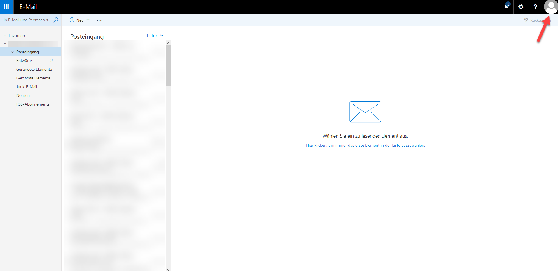Open the app launcher grid icon
This screenshot has width=558, height=271.
(x=6, y=7)
